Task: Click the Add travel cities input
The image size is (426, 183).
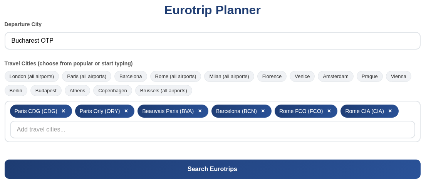Action: click(212, 130)
